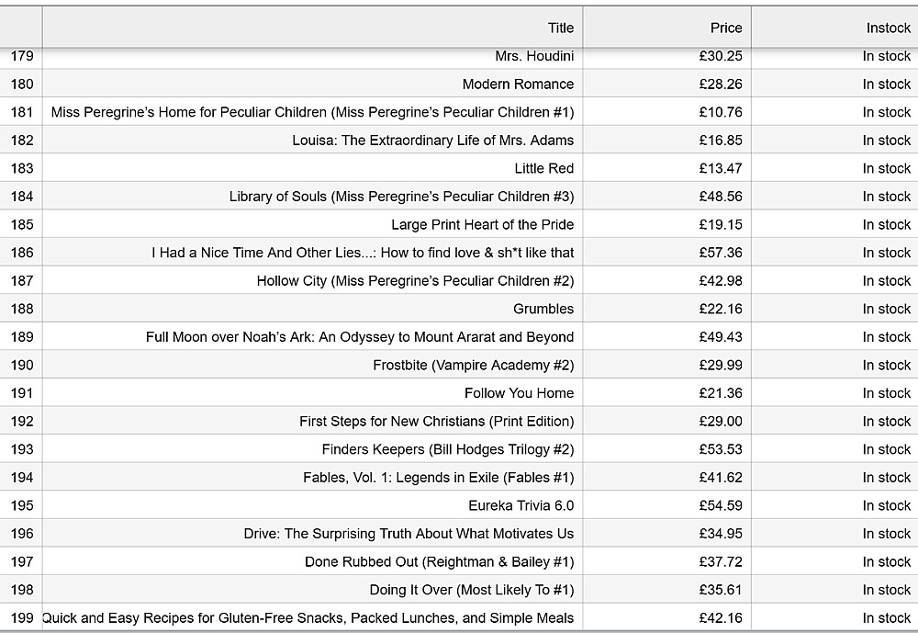Click the In stock cell for row 199
Image resolution: width=918 pixels, height=633 pixels.
tap(886, 618)
